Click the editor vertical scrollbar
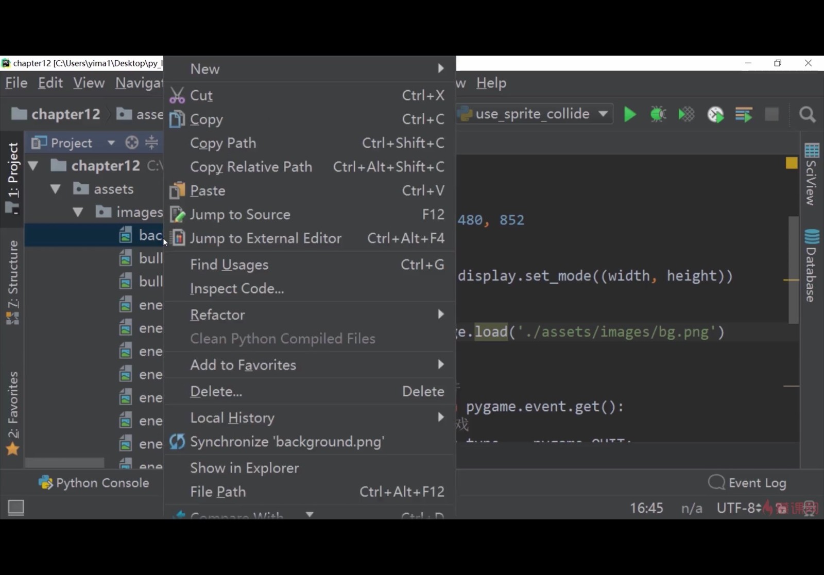The width and height of the screenshot is (824, 575). (794, 270)
